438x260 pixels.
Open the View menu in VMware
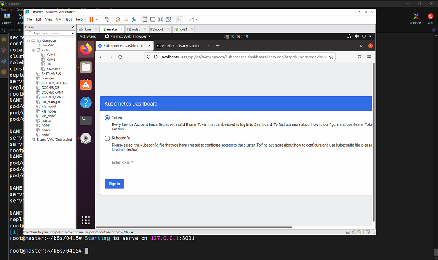49,20
